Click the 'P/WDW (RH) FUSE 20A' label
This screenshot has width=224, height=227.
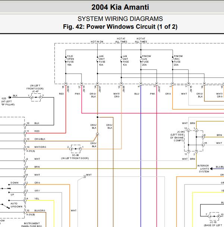(178, 60)
